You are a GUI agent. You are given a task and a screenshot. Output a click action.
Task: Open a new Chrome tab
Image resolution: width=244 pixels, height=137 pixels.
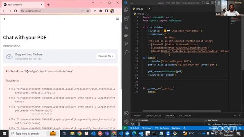click(48, 5)
